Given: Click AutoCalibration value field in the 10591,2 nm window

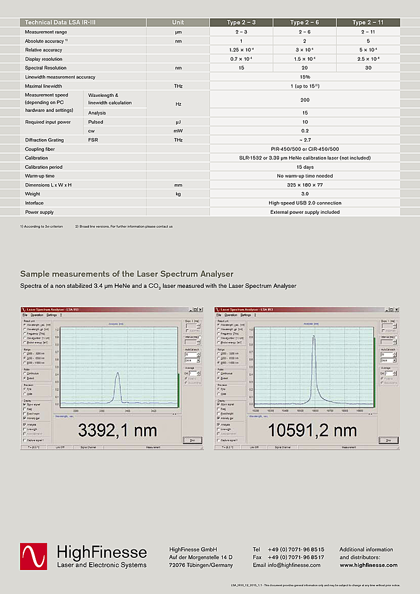Looking at the screenshot, I should (x=387, y=355).
